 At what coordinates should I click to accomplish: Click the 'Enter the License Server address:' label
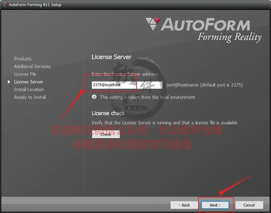pos(125,74)
